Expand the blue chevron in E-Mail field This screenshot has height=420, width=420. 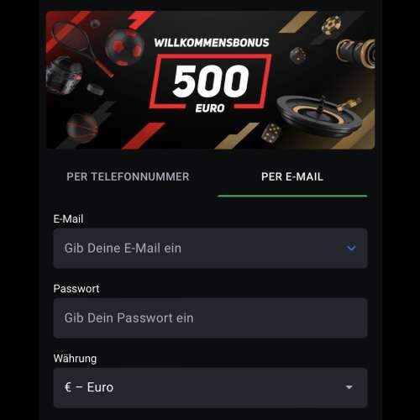click(351, 248)
